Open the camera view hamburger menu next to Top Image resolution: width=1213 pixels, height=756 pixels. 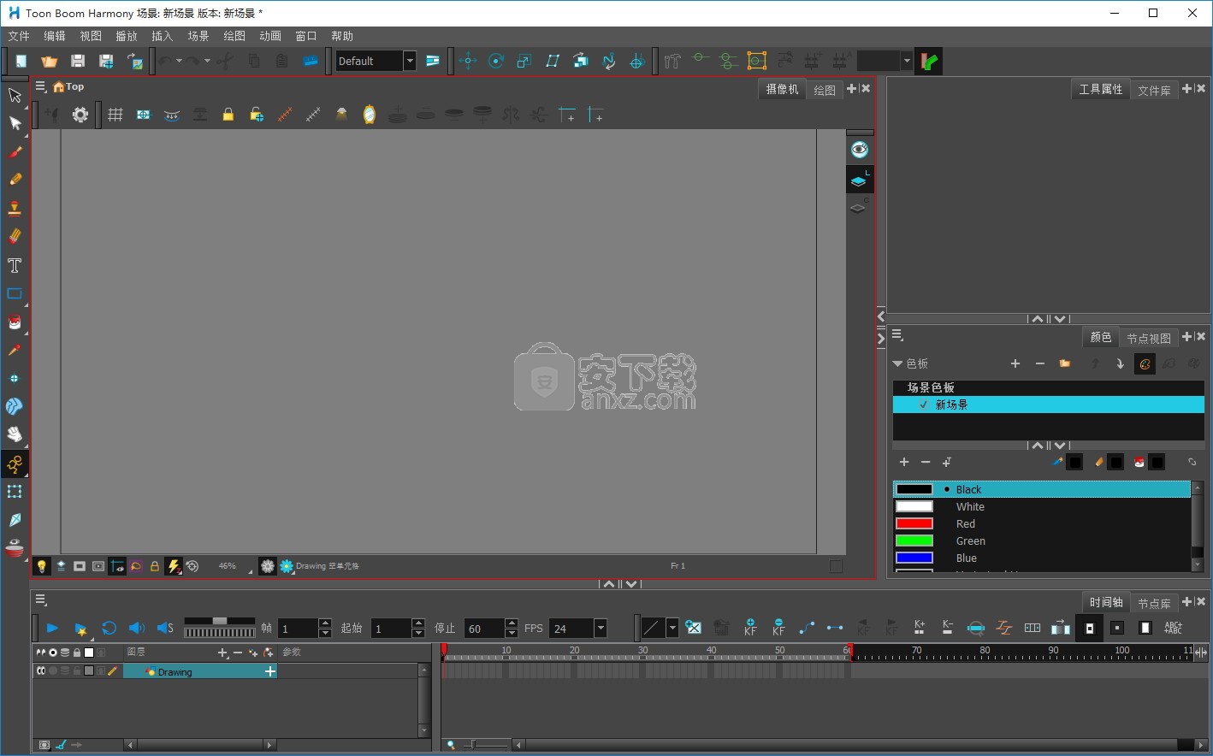point(40,86)
